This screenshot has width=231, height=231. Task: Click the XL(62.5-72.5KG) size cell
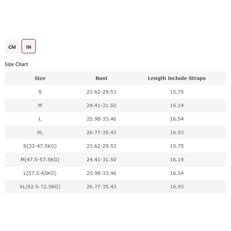[x=40, y=187]
